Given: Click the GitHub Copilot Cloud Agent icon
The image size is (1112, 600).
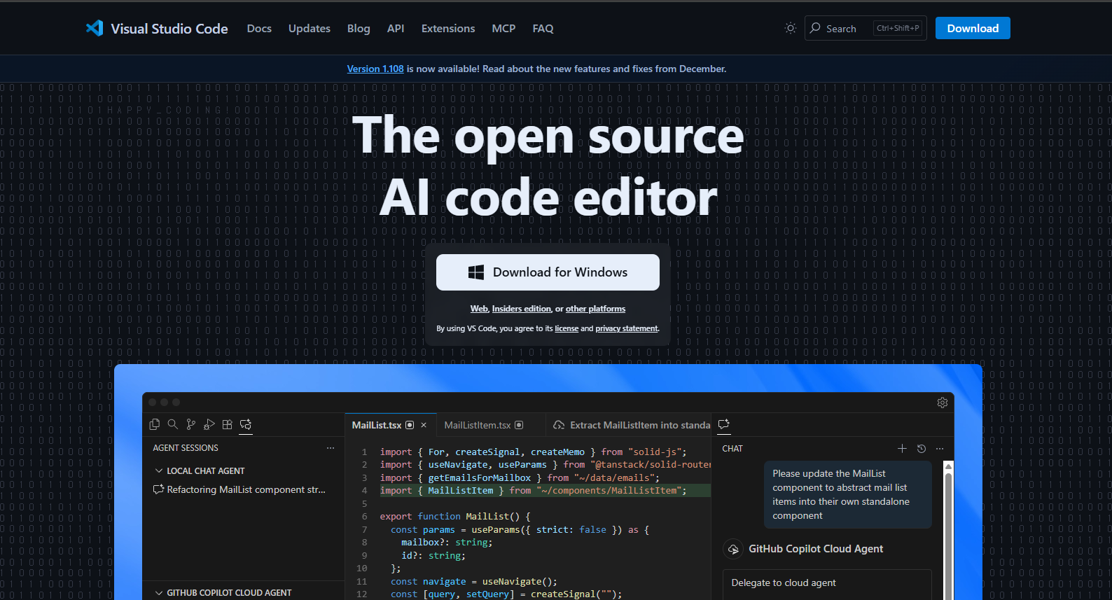Looking at the screenshot, I should [x=733, y=549].
